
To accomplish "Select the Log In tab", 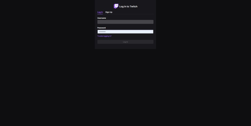I will click(100, 12).
